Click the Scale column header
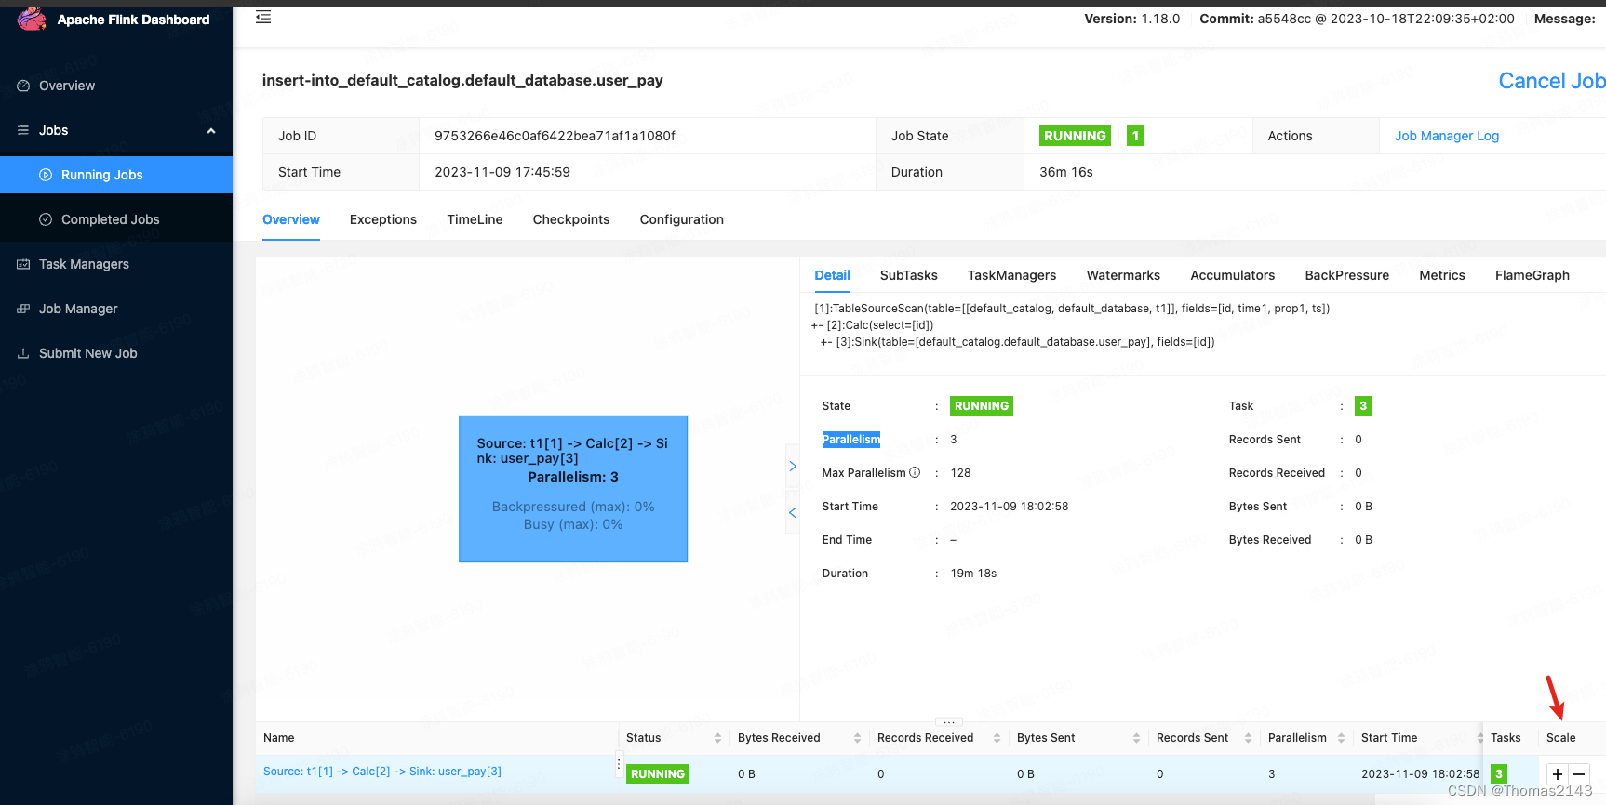Viewport: 1606px width, 805px height. point(1561,738)
